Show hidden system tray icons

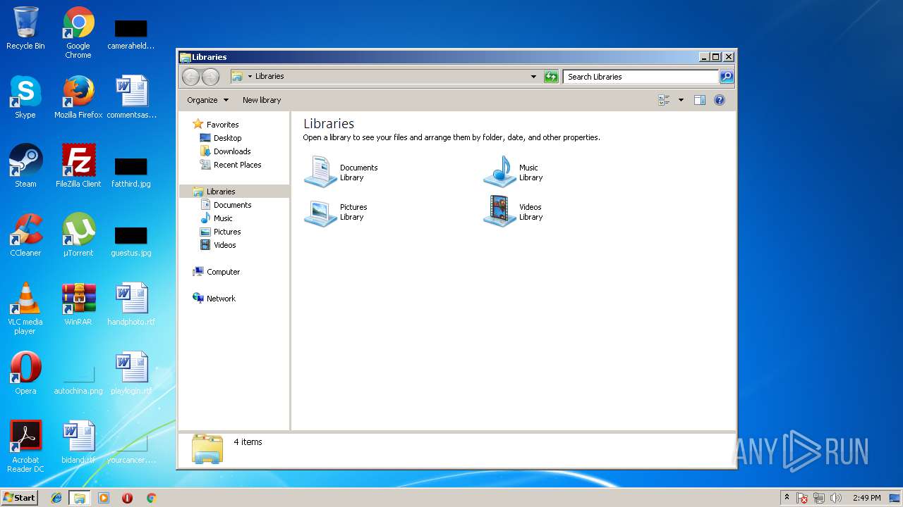tap(787, 498)
